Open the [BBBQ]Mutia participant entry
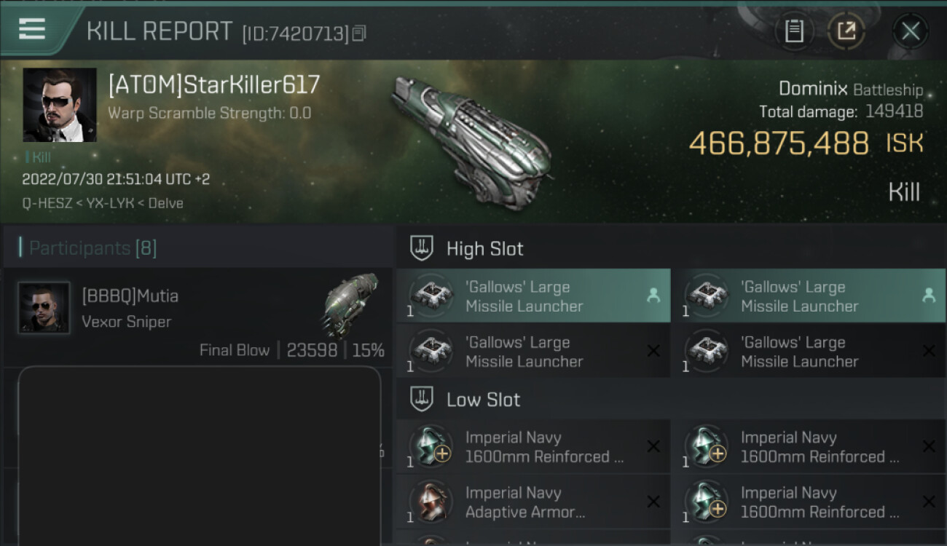The image size is (947, 546). [x=130, y=296]
